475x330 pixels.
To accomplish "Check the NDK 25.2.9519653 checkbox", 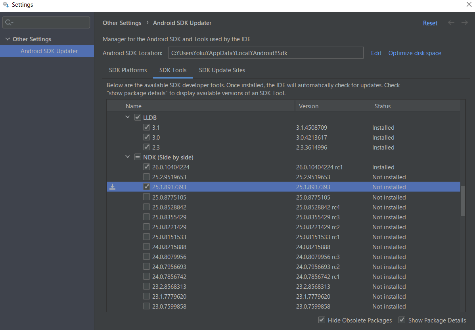I will pos(147,177).
